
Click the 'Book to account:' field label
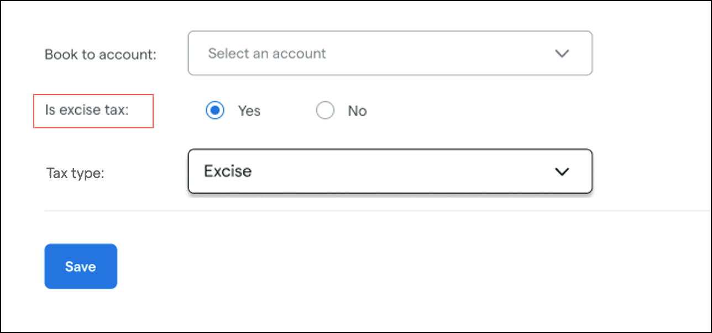coord(101,55)
